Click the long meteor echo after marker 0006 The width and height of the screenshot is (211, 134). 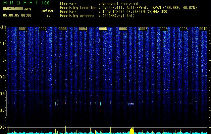pyautogui.click(x=131, y=104)
